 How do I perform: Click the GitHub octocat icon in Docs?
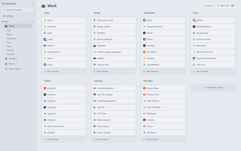point(194,20)
